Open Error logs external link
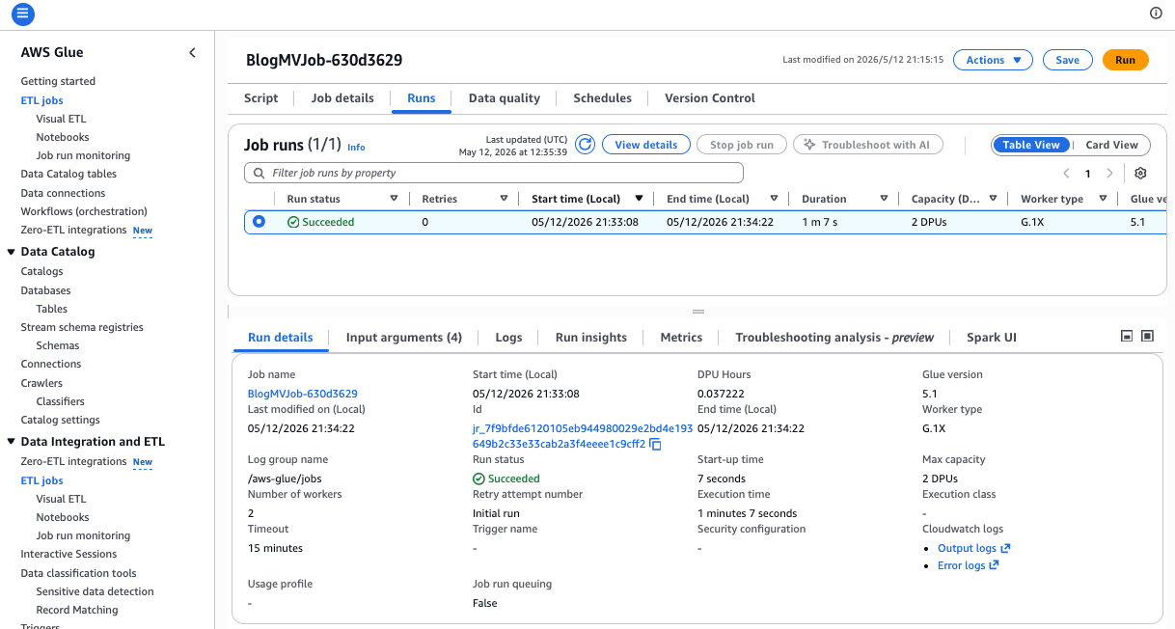1175x629 pixels. point(968,565)
